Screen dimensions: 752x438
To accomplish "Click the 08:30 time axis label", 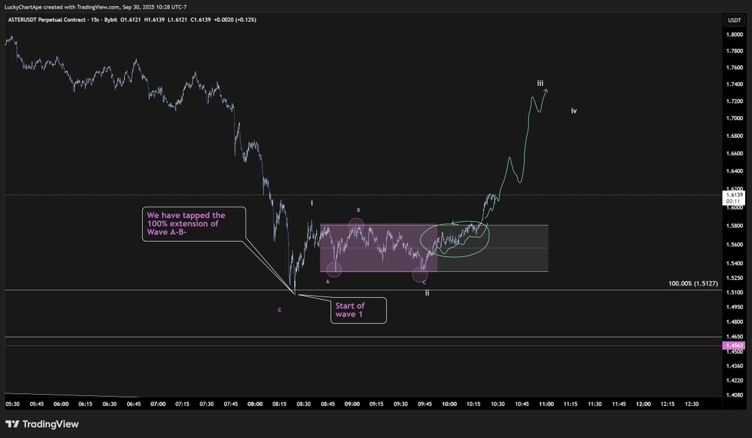I will coord(303,404).
